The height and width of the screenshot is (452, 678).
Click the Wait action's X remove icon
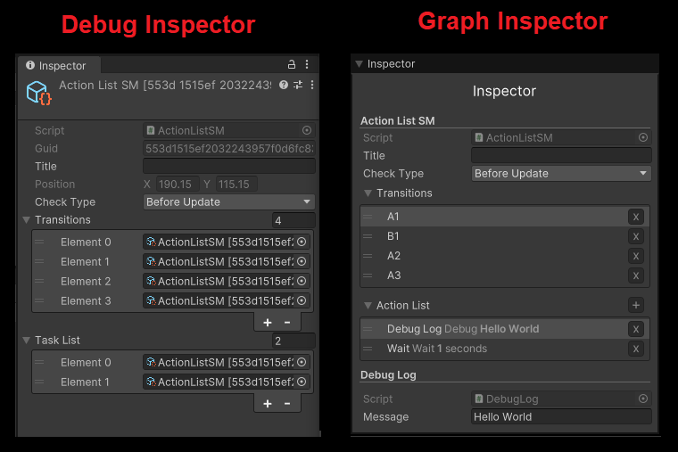tap(635, 349)
